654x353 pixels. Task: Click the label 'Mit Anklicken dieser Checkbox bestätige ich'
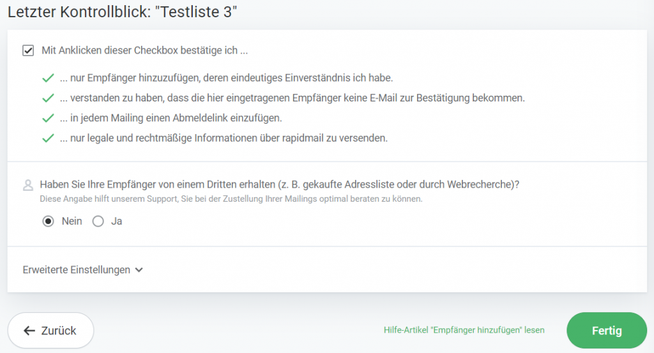tap(144, 50)
